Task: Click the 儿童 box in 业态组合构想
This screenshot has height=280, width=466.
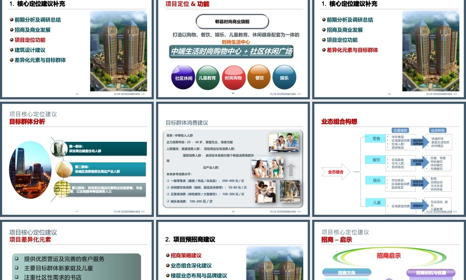Action: (376, 203)
